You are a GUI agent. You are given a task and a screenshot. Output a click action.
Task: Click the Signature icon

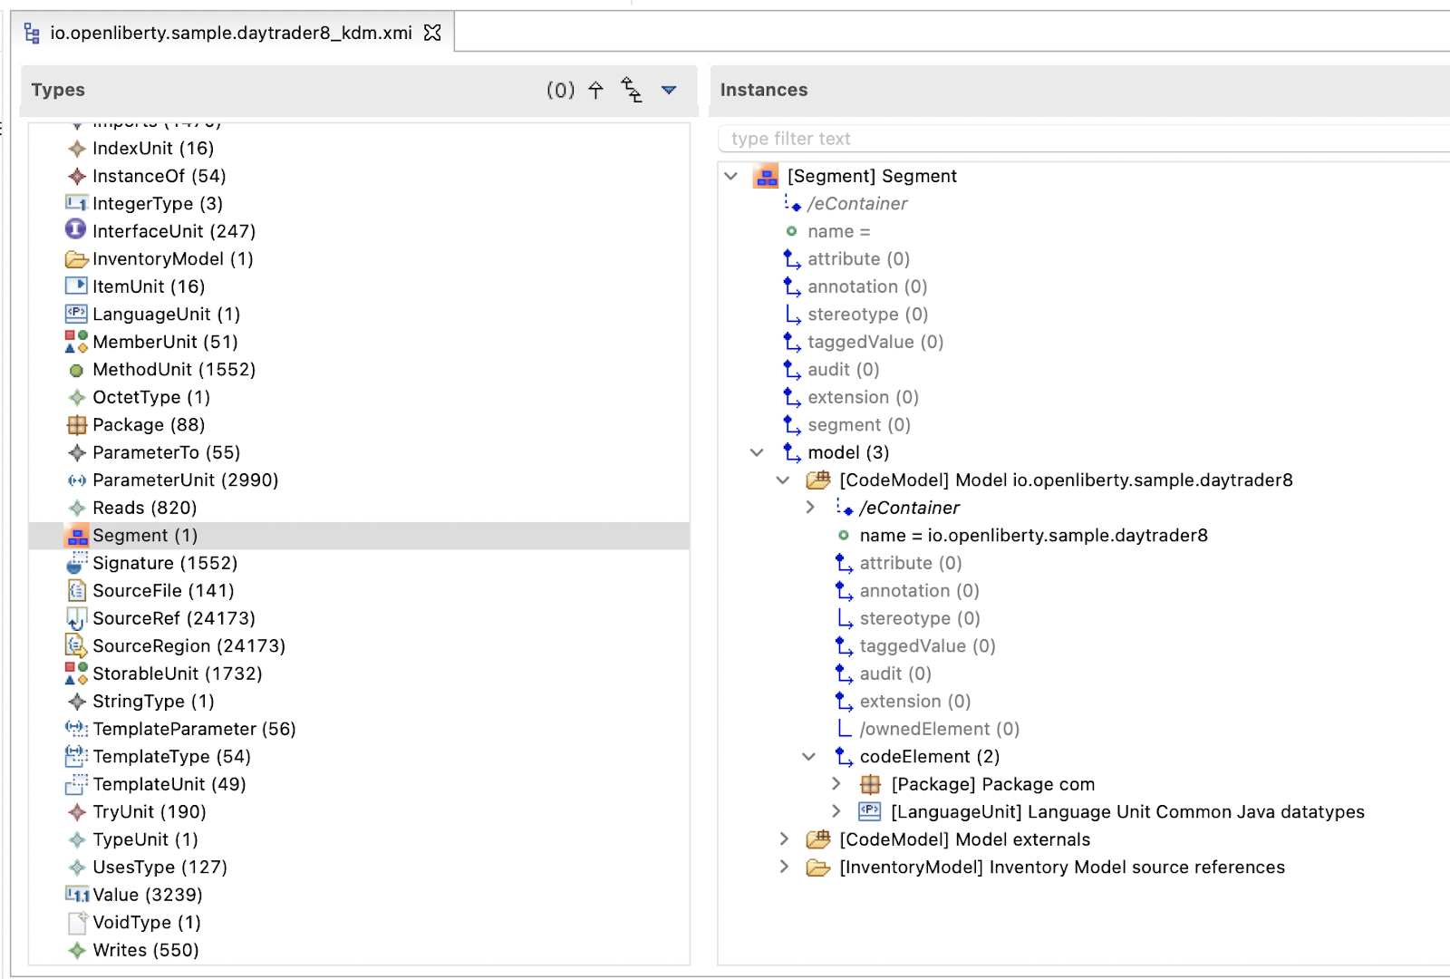(77, 563)
